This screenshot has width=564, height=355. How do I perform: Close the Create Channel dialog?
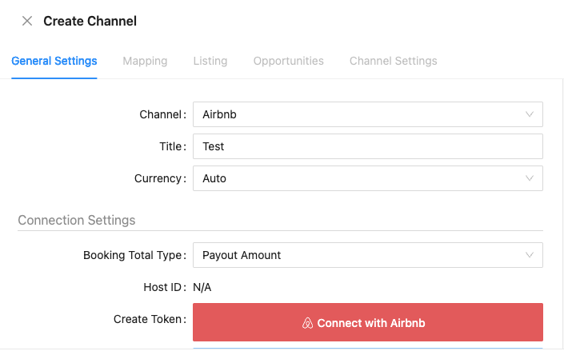coord(27,22)
